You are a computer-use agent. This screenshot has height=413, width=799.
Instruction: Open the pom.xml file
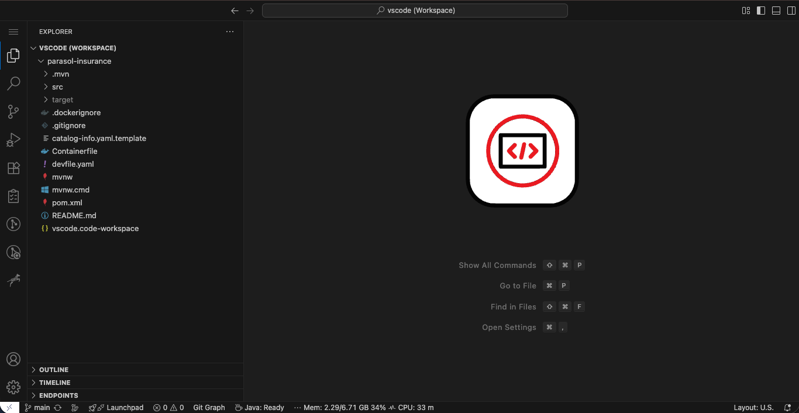[x=136, y=202]
